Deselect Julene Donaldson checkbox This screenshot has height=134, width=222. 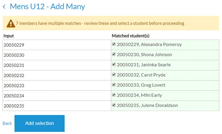[114, 105]
